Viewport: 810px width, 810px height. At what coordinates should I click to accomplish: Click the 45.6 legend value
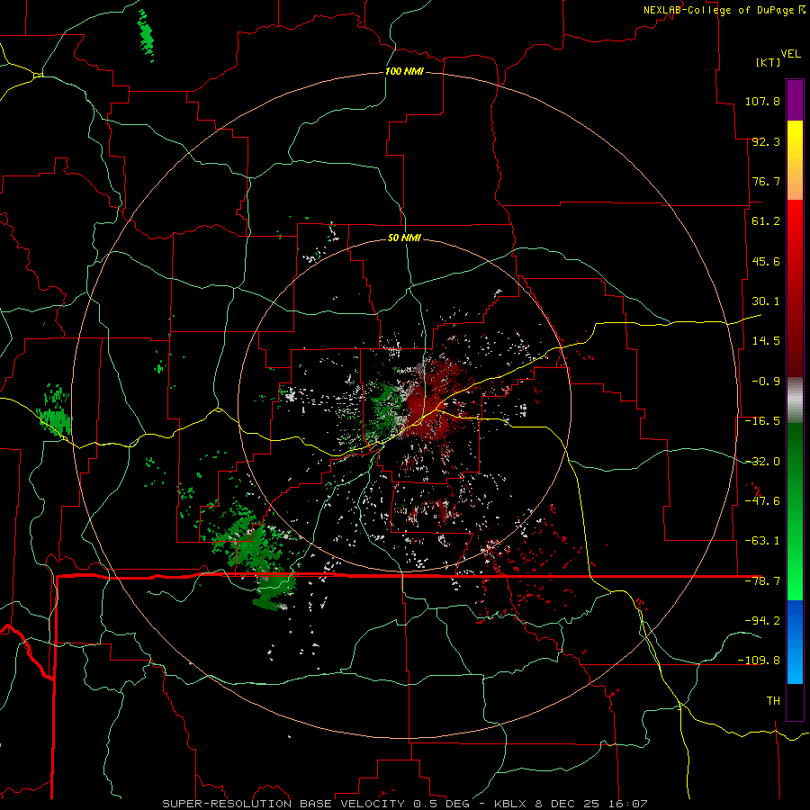[x=766, y=261]
